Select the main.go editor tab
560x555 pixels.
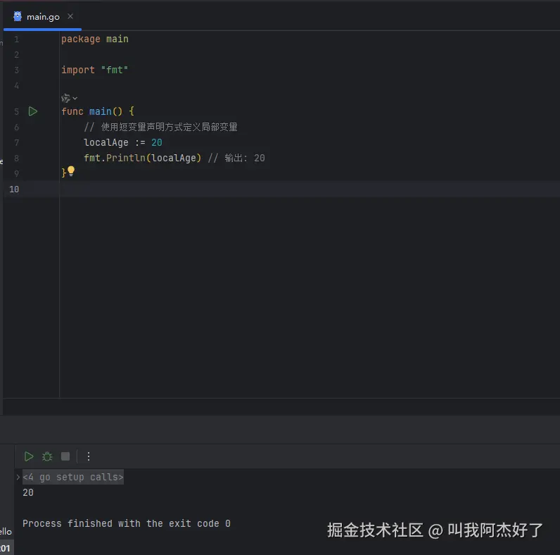point(42,16)
